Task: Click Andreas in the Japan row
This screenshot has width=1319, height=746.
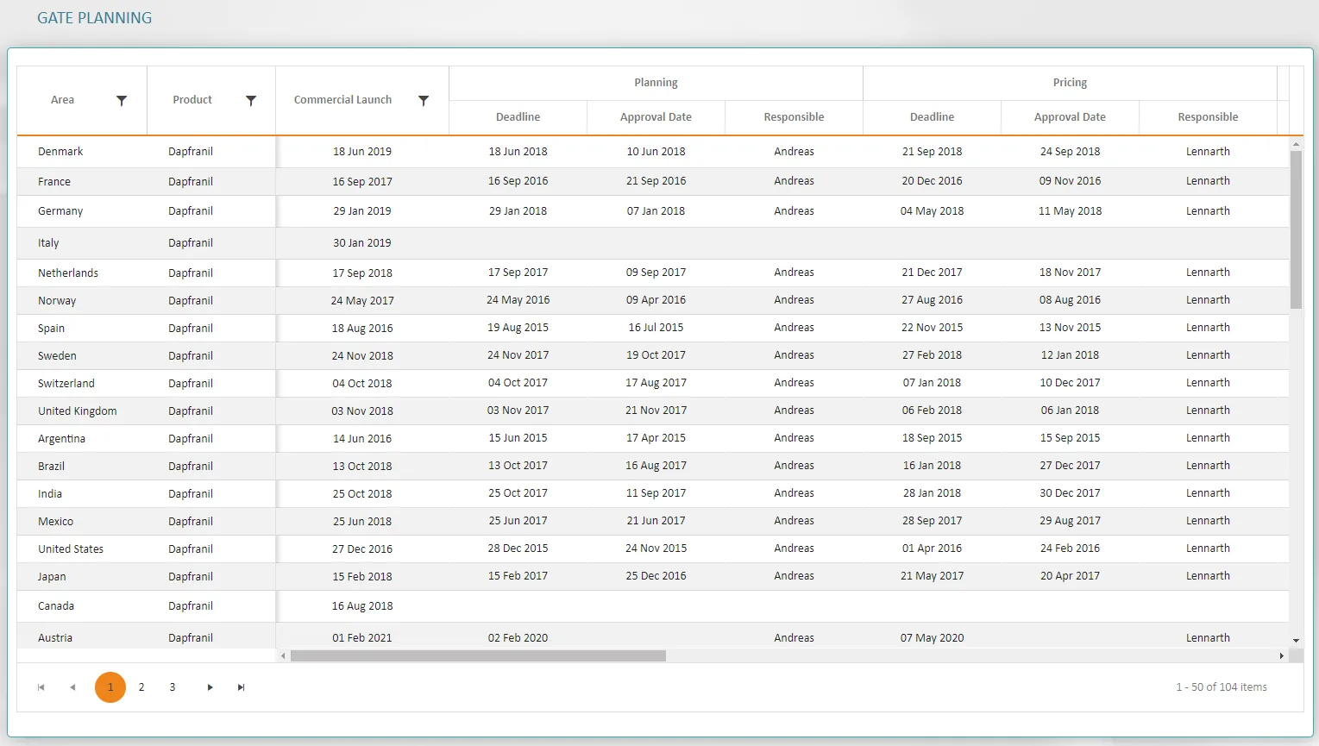Action: pyautogui.click(x=794, y=576)
